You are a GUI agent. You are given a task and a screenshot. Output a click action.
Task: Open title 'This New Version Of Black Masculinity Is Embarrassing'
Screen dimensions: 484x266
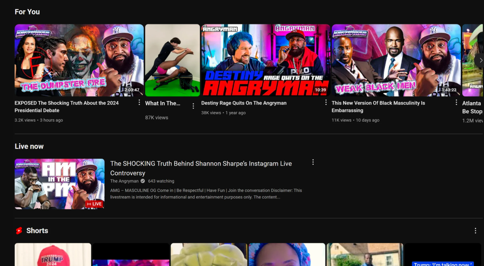click(378, 107)
